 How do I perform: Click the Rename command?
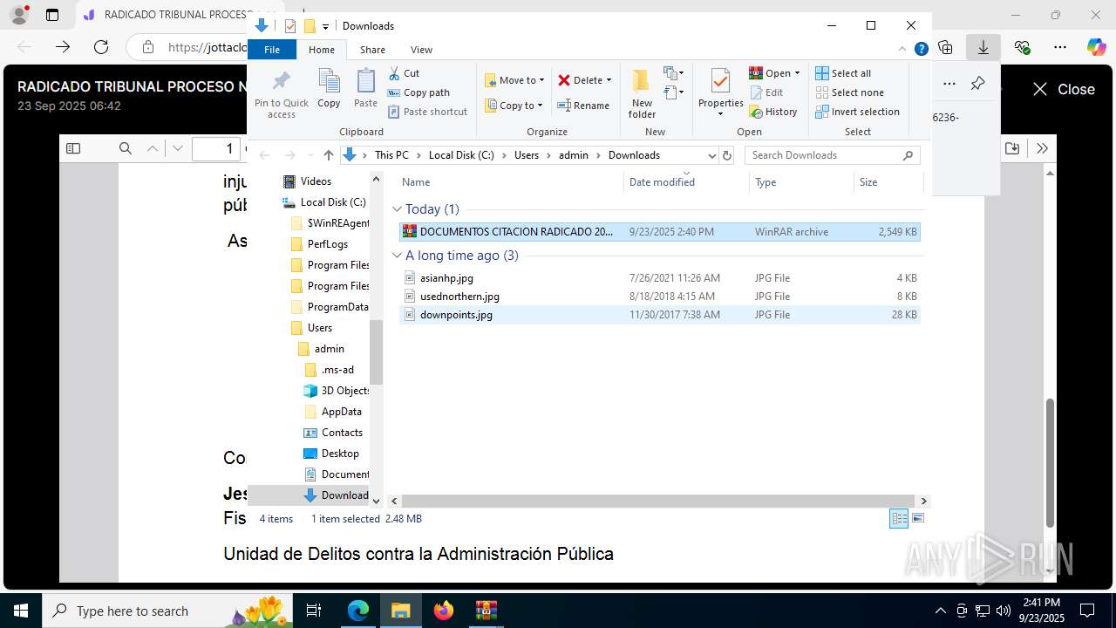tap(583, 106)
